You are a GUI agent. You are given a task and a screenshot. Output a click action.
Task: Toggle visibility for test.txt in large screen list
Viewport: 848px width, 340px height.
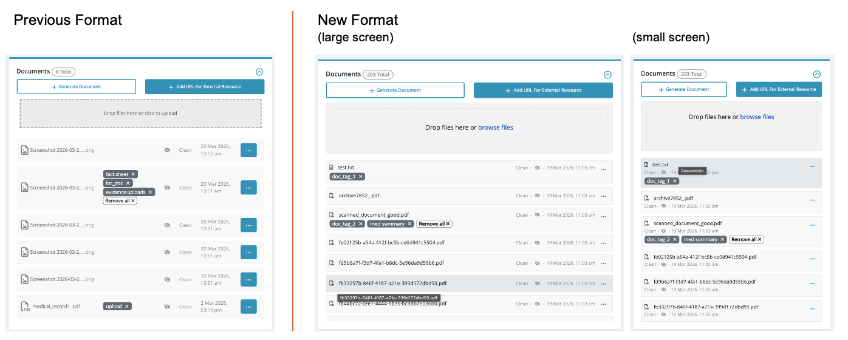coord(538,168)
